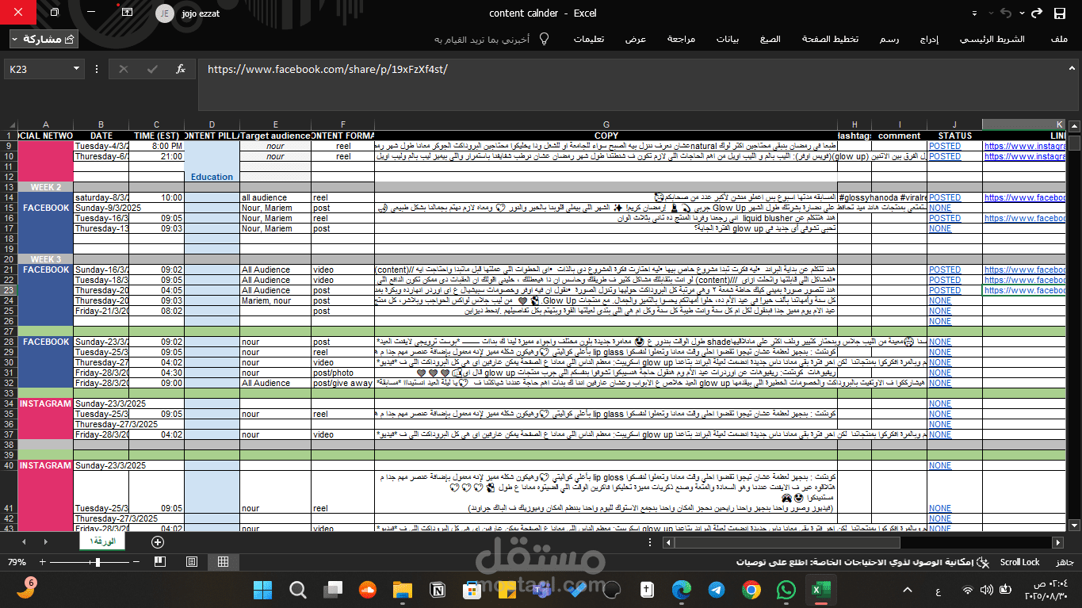Click left sheet navigation arrow

pyautogui.click(x=23, y=542)
